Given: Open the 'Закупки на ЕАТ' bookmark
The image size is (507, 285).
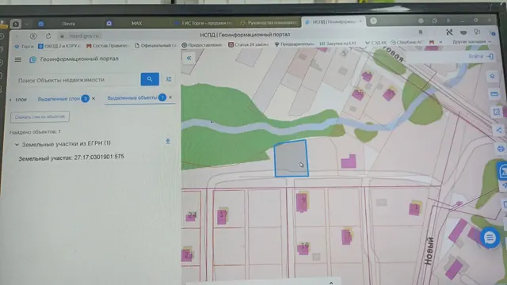Looking at the screenshot, I should pos(338,44).
